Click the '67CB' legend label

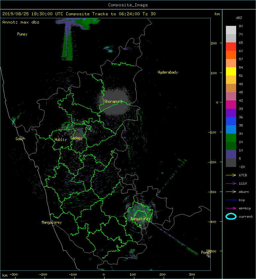pos(243,175)
